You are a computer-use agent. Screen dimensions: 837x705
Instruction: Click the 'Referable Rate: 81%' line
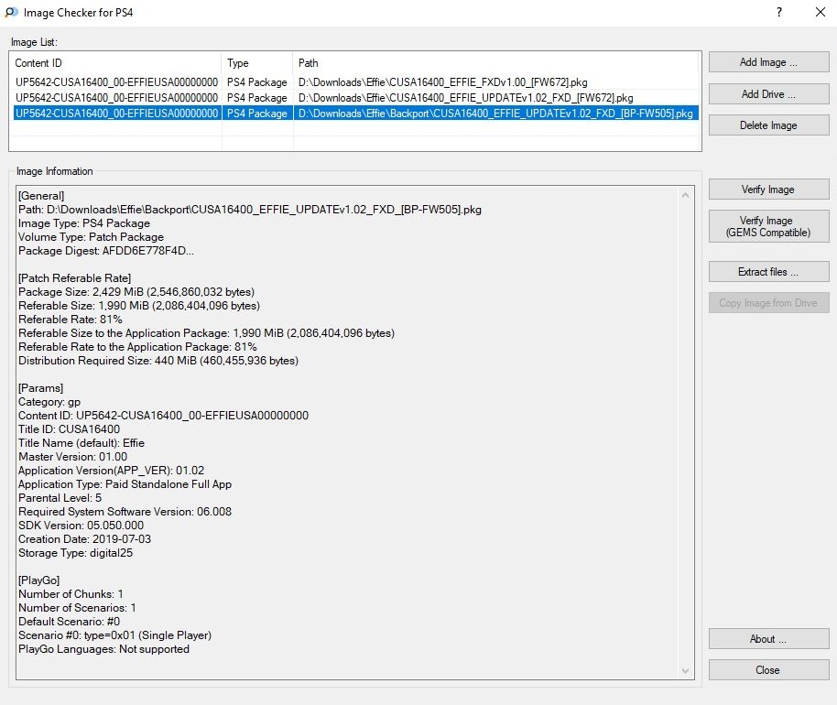pyautogui.click(x=70, y=320)
